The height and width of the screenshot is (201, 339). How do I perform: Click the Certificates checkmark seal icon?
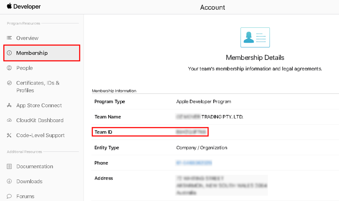tap(9, 83)
